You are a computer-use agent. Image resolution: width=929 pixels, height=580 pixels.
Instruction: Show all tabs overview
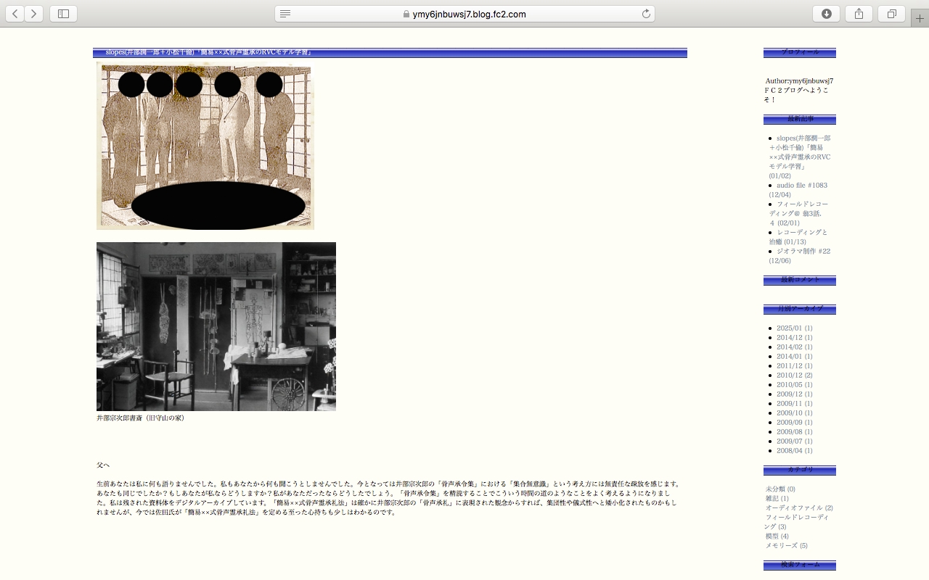pyautogui.click(x=891, y=14)
